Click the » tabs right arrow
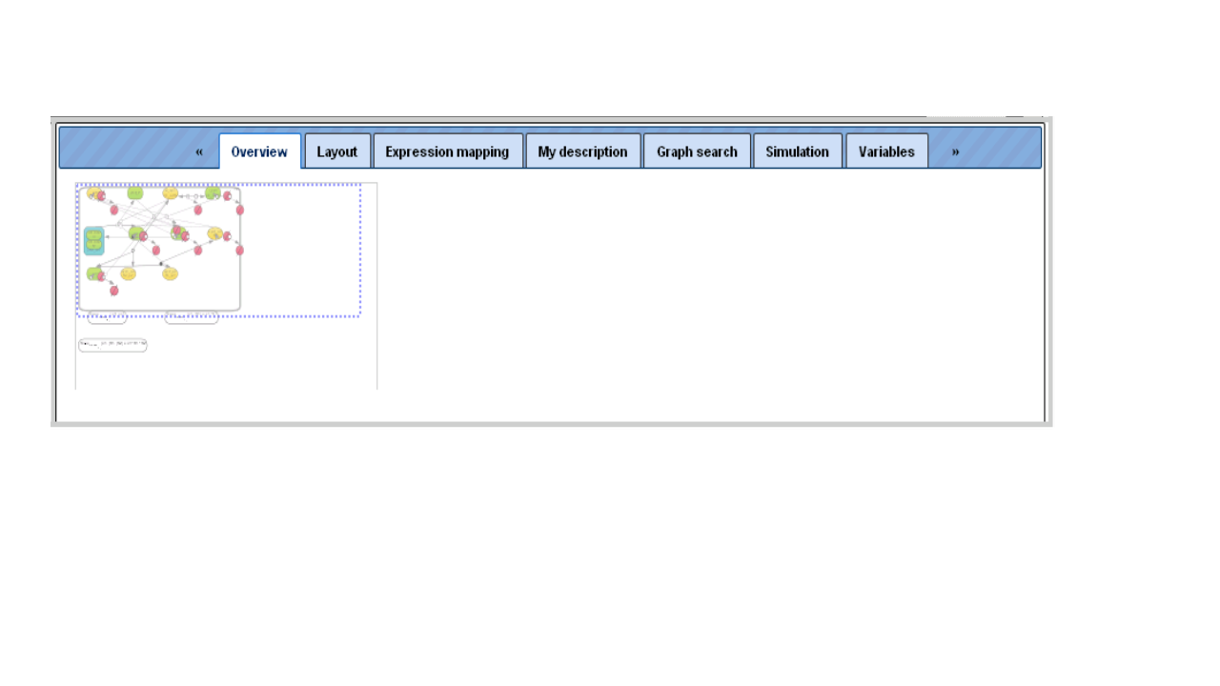Viewport: 1220px width, 686px height. 955,151
